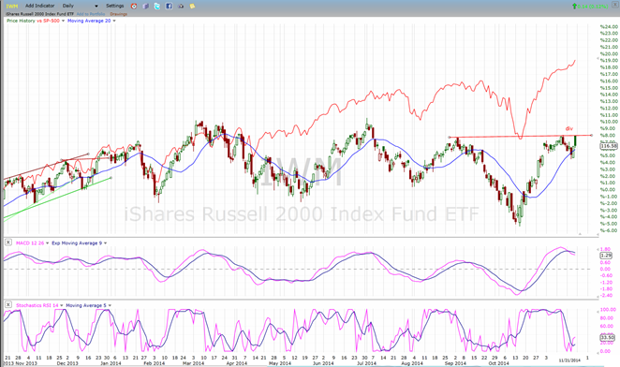Click the Feb 2014 time axis label

(x=154, y=363)
